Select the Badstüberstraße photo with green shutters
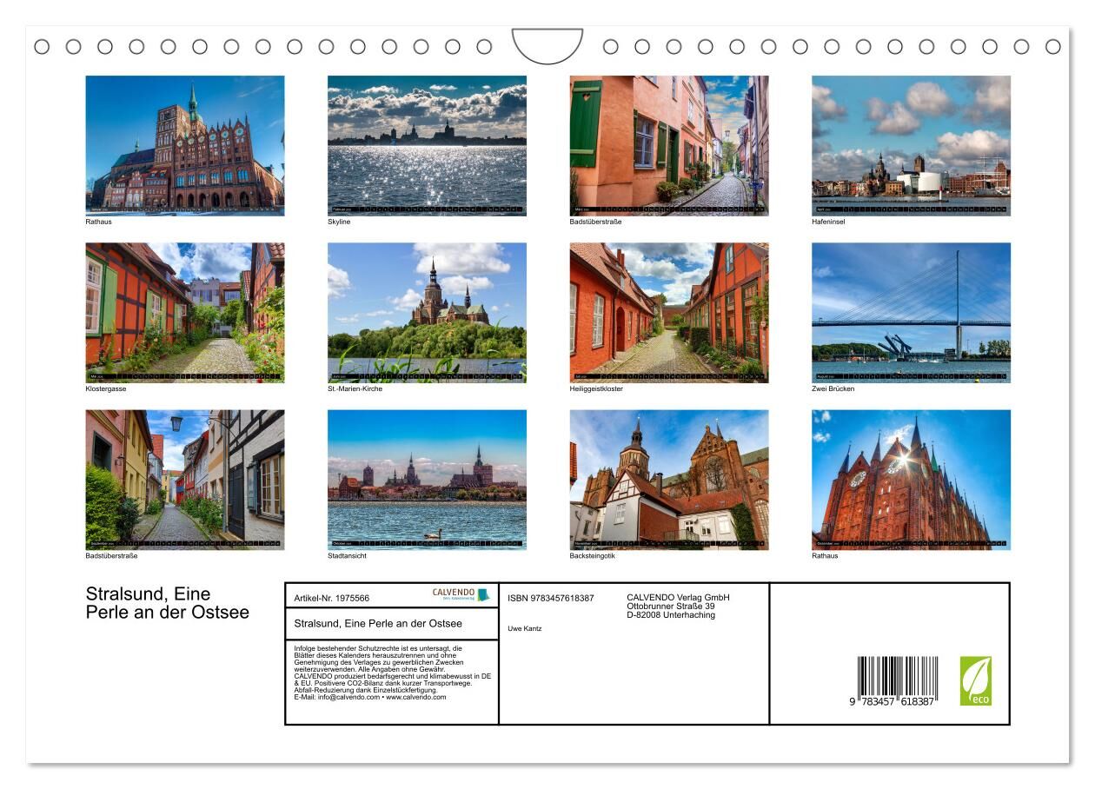 pyautogui.click(x=668, y=145)
